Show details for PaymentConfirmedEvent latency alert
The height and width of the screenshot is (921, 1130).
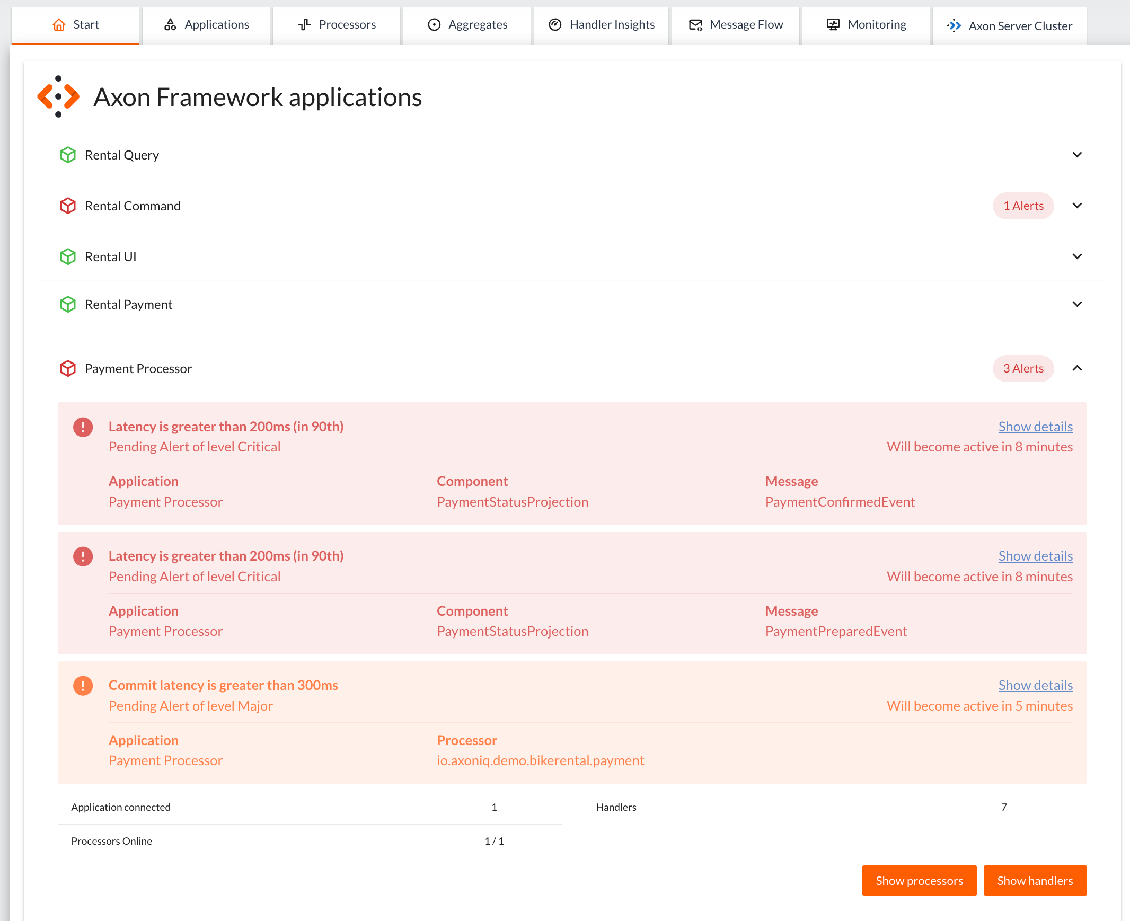[x=1035, y=427]
